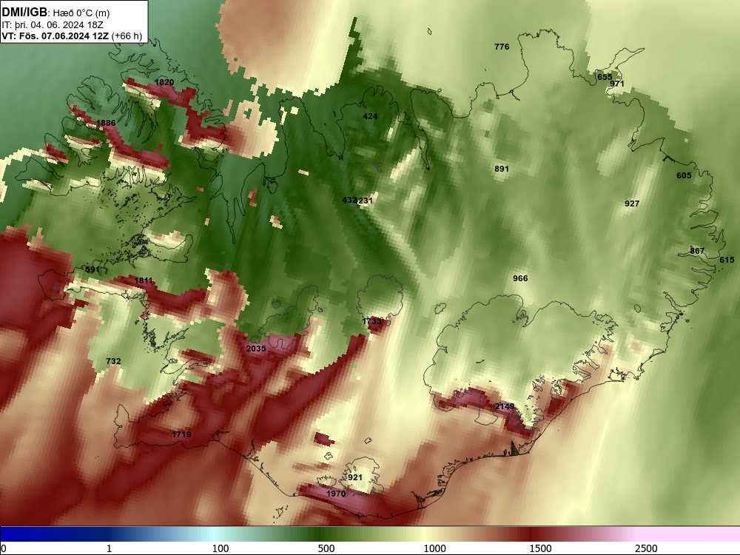Click the IT: þri. 04. 06. 2024 18Z line
The width and height of the screenshot is (740, 555).
point(53,25)
